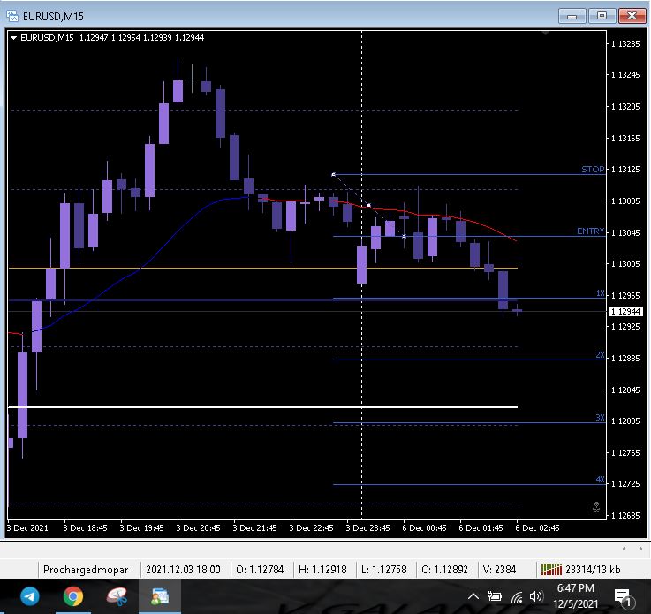Click the scroll right arrow below chart

[640, 549]
